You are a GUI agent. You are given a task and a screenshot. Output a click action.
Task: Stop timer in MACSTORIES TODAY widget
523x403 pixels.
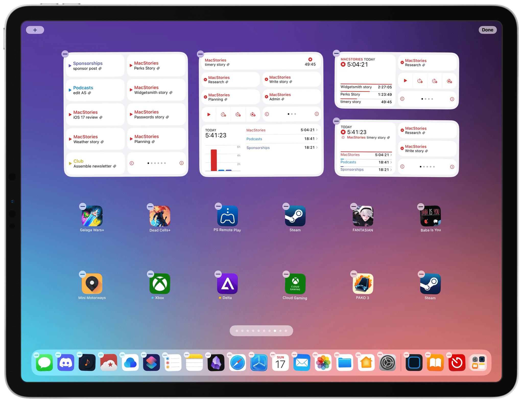tap(343, 64)
